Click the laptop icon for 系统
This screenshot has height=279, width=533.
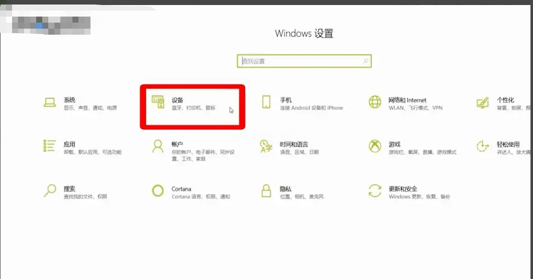click(49, 103)
